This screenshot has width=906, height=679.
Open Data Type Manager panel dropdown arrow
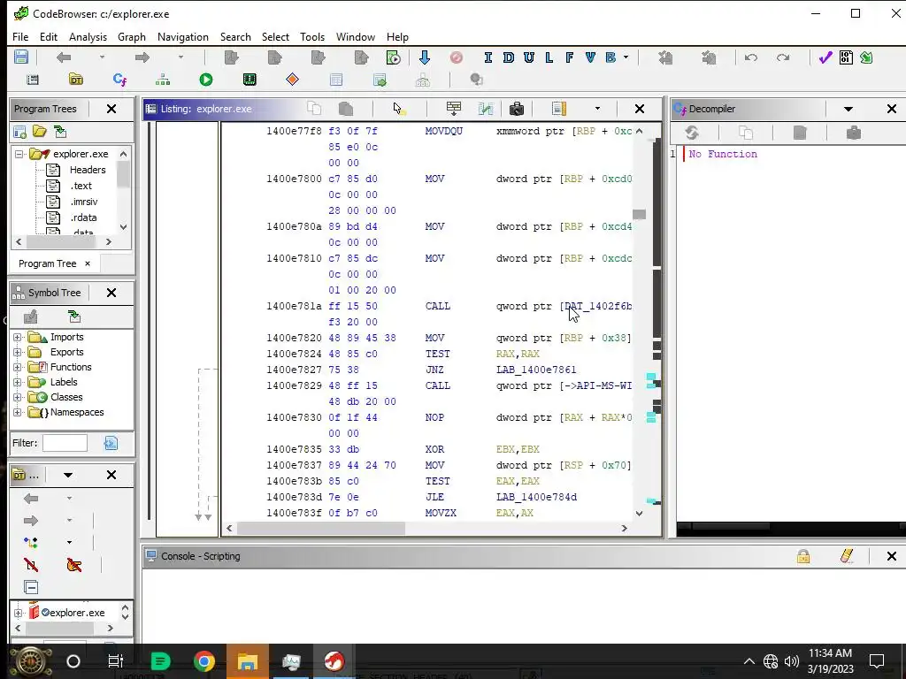pos(67,475)
